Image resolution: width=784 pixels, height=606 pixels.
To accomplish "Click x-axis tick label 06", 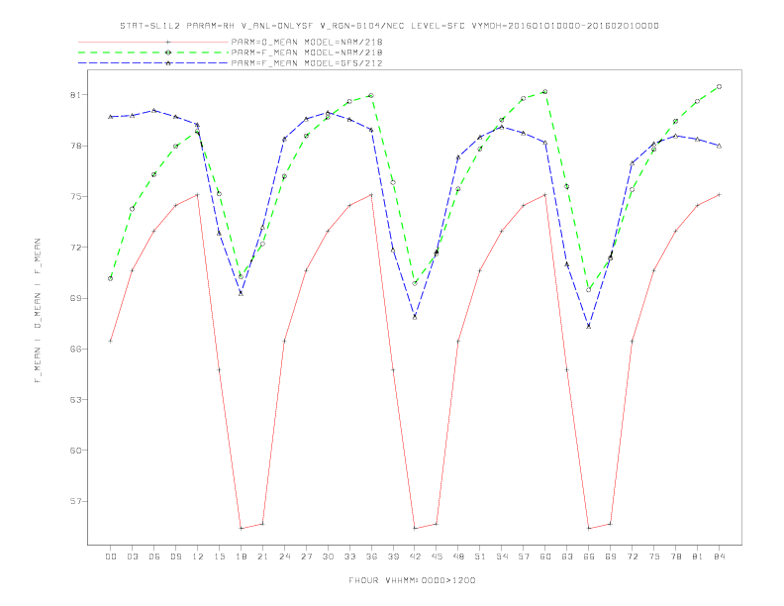I will [154, 556].
